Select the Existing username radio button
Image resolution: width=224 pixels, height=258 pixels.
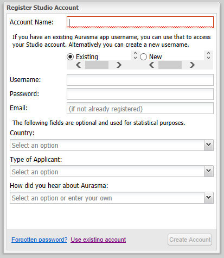click(x=70, y=57)
